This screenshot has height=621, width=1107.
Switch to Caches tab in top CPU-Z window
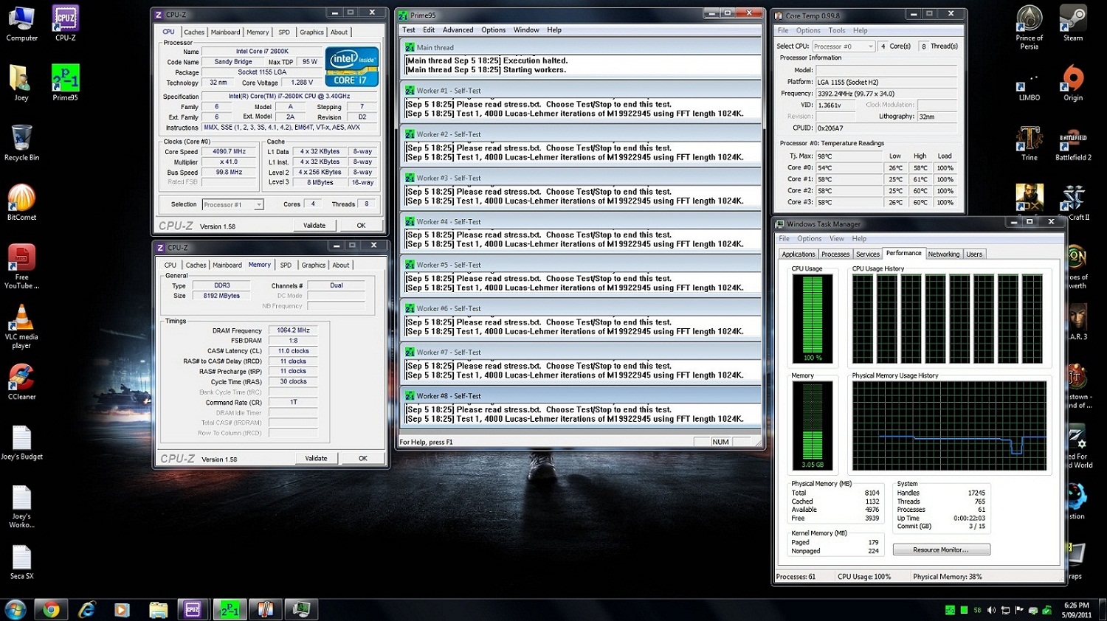[x=194, y=32]
